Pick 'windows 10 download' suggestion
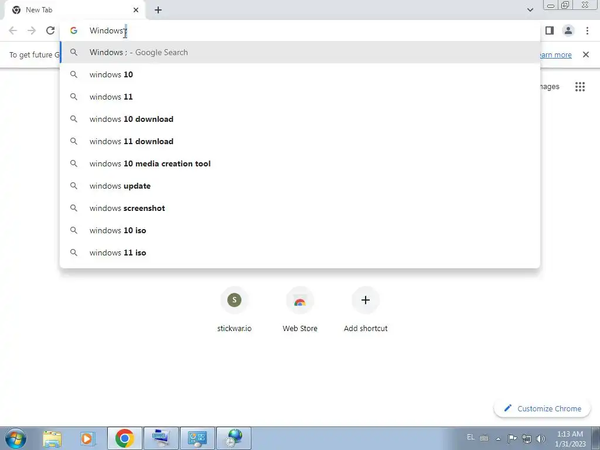600x450 pixels. tap(300, 119)
